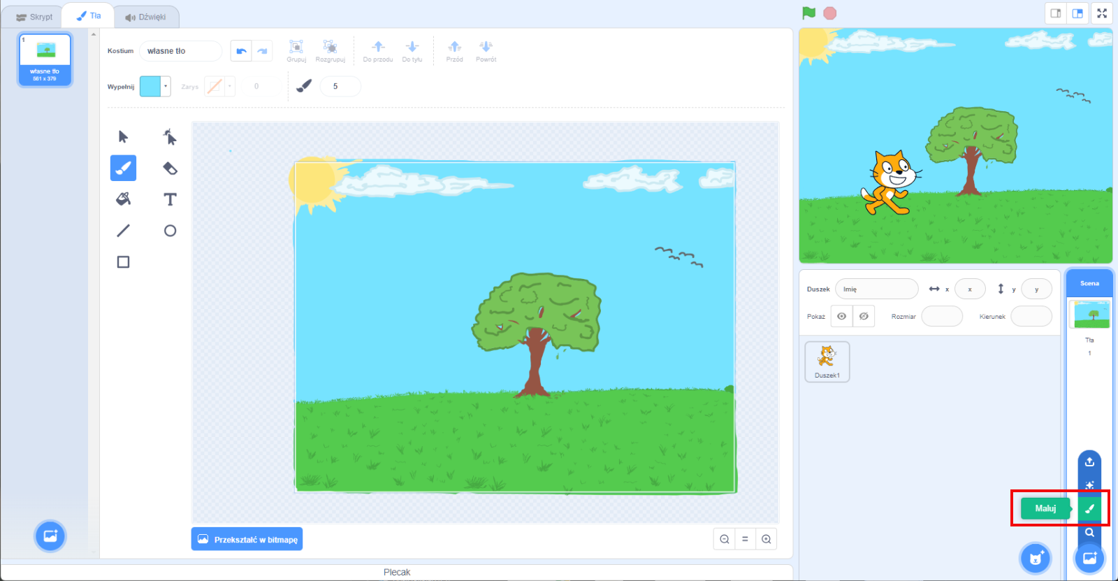Zoom in the paint canvas

click(766, 539)
